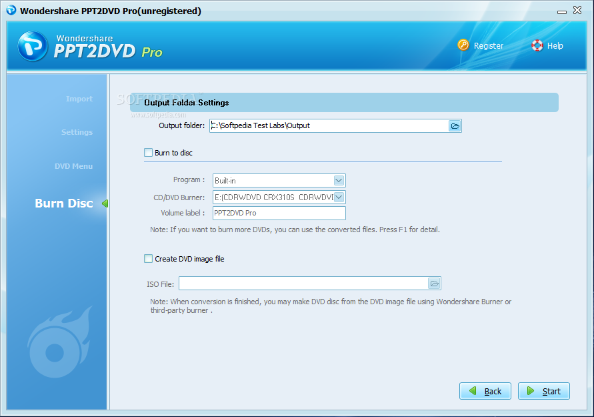Click the 'Press F1 for detail' note
This screenshot has height=417, width=594.
tap(409, 230)
